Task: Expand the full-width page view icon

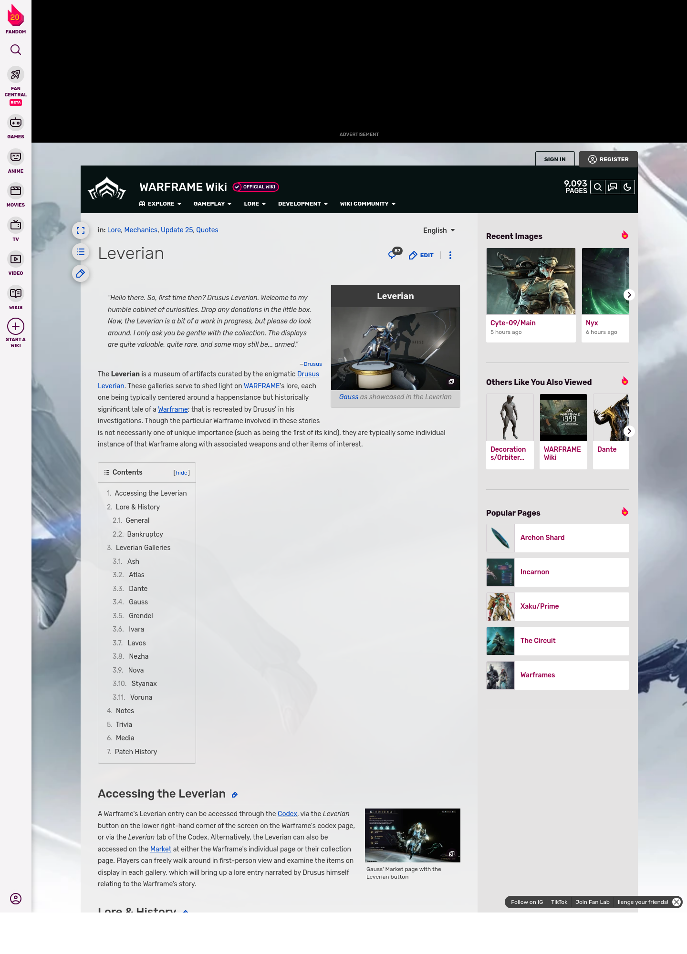Action: pyautogui.click(x=81, y=230)
